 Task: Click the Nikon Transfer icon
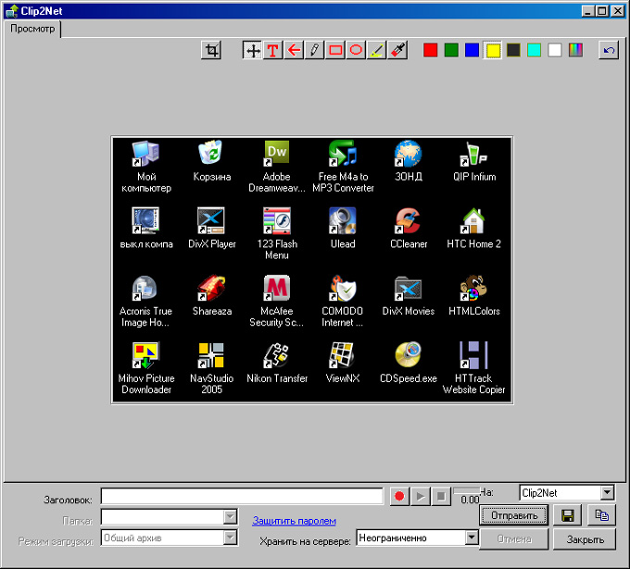[277, 355]
